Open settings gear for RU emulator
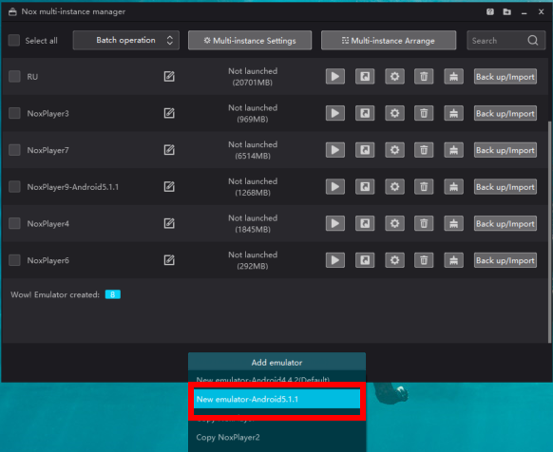 click(x=394, y=77)
